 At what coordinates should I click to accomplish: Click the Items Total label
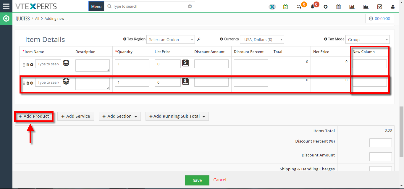pyautogui.click(x=324, y=131)
